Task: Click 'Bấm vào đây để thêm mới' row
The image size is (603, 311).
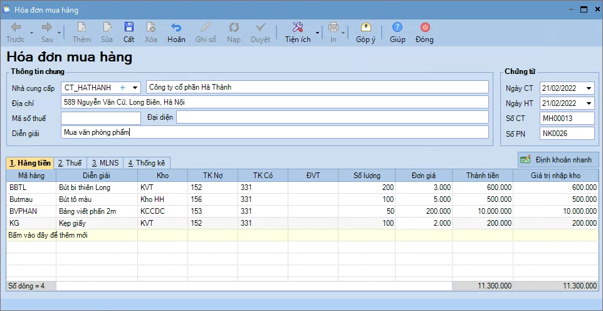Action: 302,235
